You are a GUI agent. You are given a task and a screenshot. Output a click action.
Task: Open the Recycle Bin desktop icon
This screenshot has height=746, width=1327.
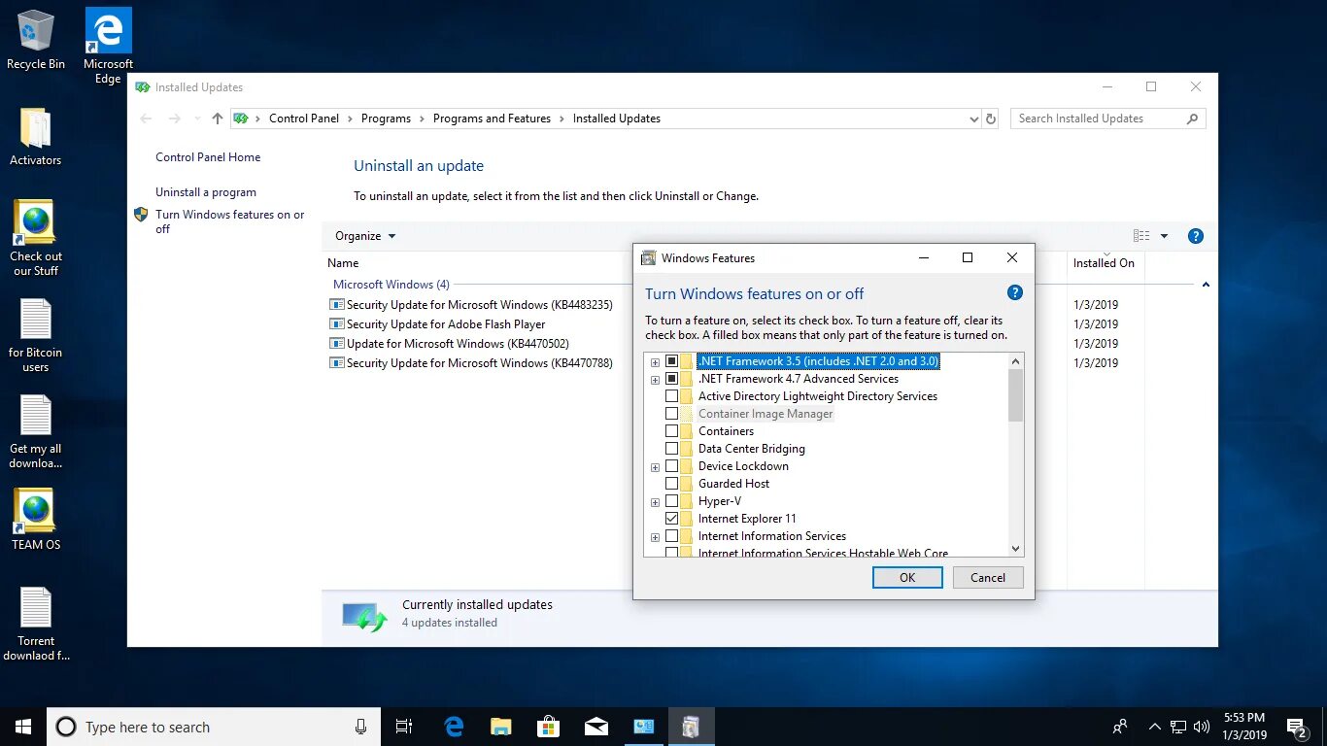(36, 39)
